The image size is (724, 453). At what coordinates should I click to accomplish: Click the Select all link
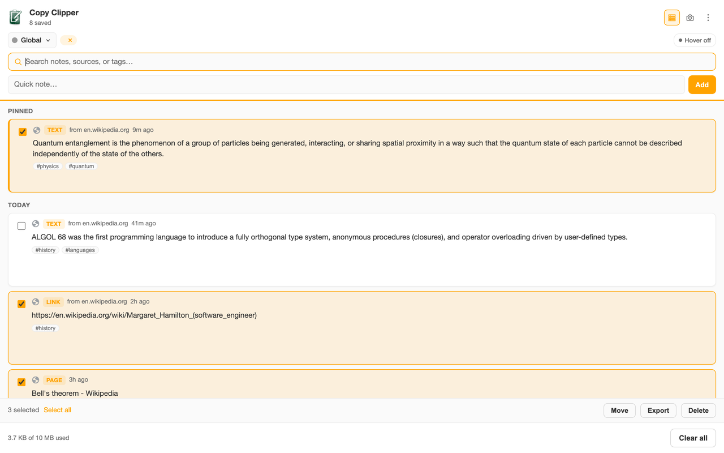point(57,410)
